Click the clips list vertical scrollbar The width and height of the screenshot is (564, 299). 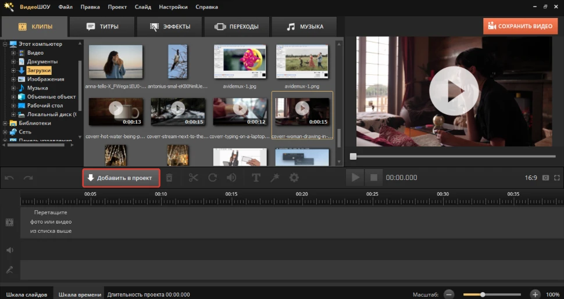click(x=339, y=138)
